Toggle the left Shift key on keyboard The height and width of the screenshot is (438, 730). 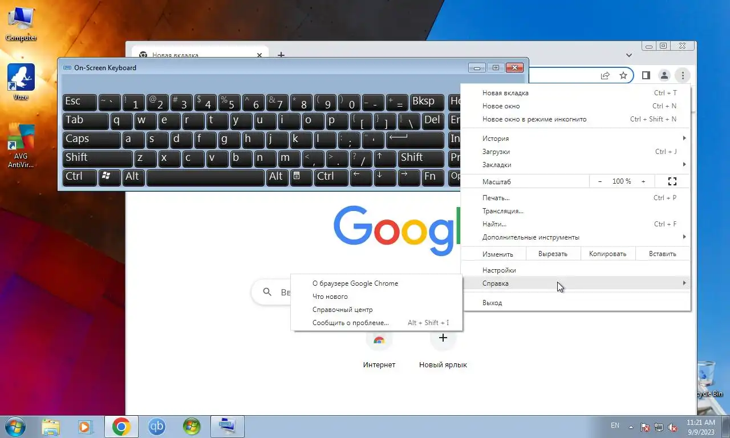click(98, 159)
